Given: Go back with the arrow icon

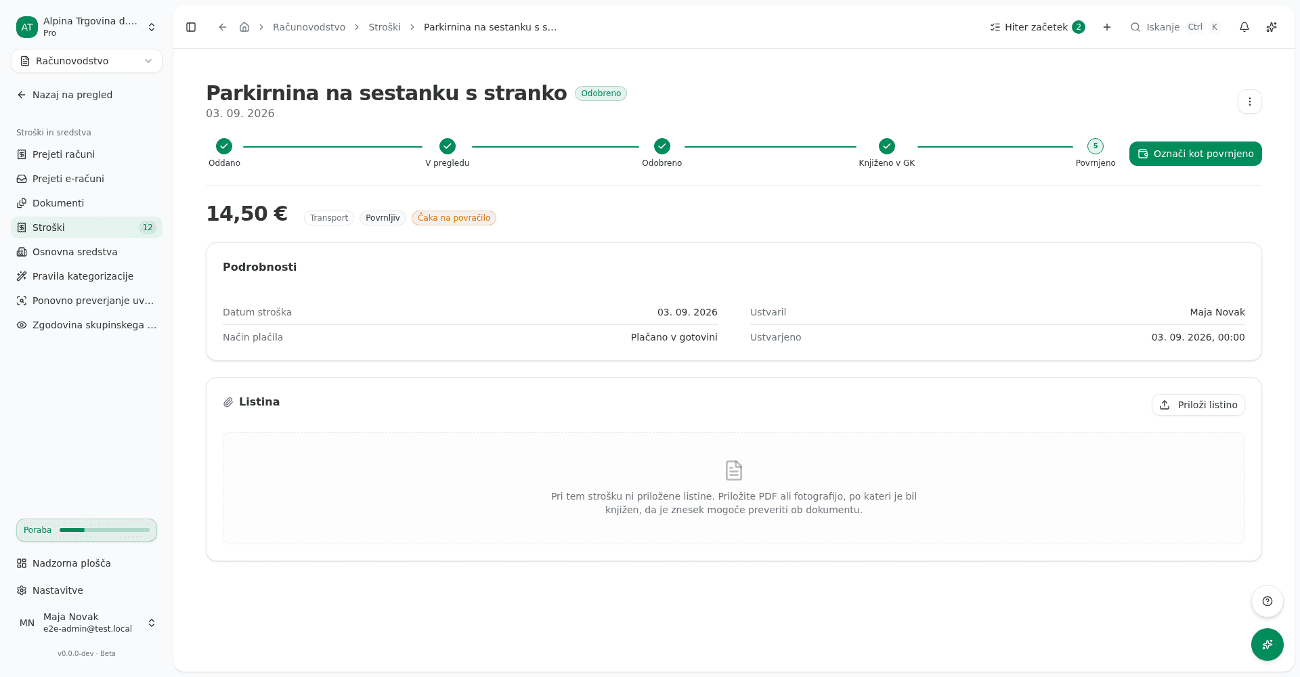Looking at the screenshot, I should (x=222, y=27).
